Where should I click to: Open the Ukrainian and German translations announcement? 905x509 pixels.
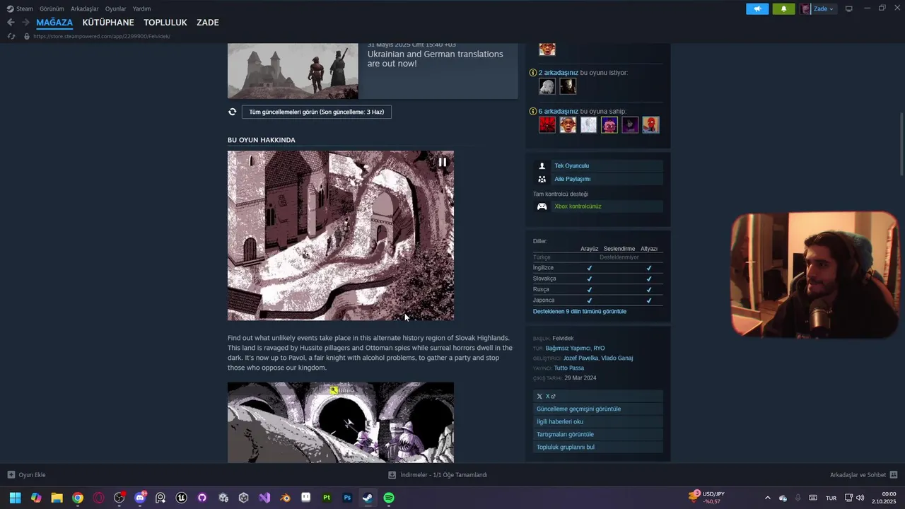(373, 71)
